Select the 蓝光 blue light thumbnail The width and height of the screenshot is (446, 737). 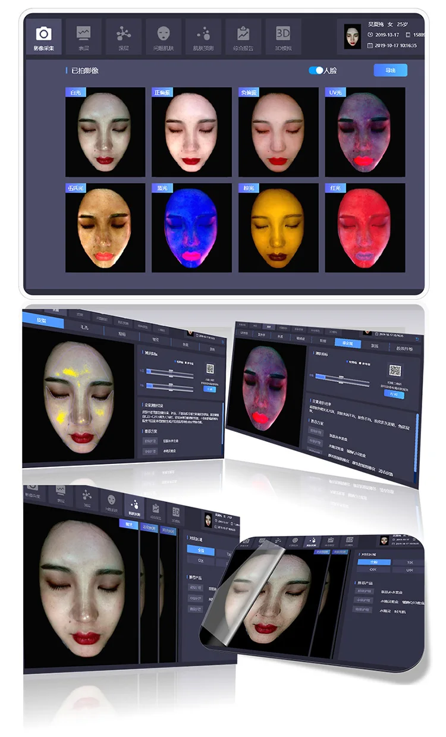coord(191,227)
